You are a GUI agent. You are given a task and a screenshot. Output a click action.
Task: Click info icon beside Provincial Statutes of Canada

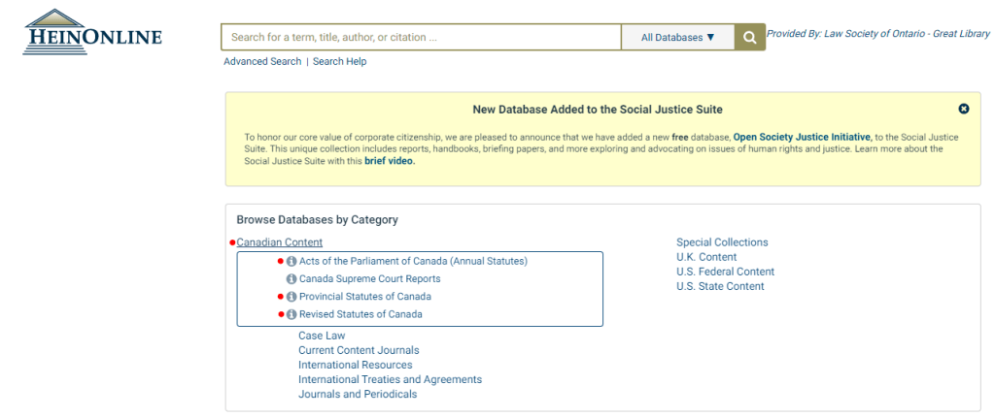[292, 297]
